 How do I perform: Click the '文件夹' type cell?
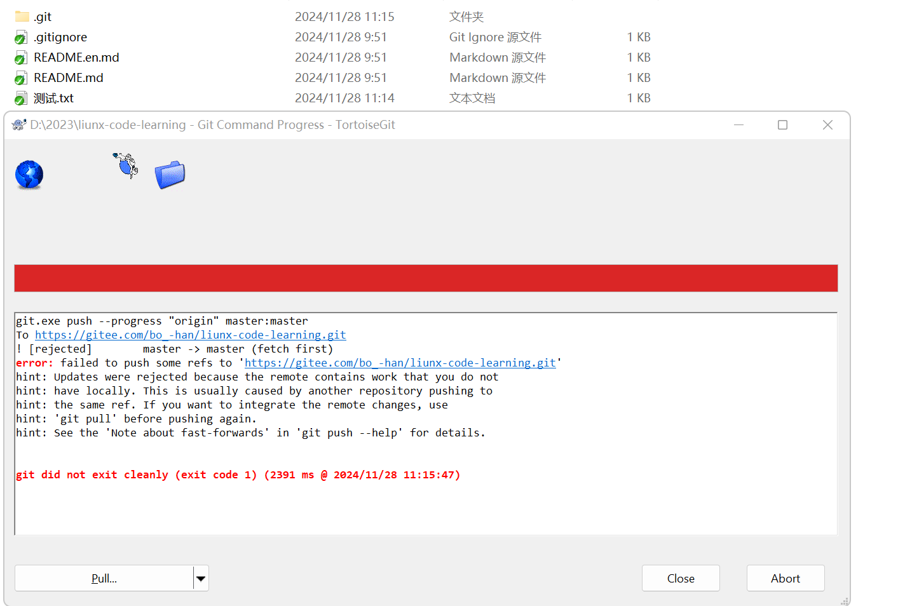466,17
